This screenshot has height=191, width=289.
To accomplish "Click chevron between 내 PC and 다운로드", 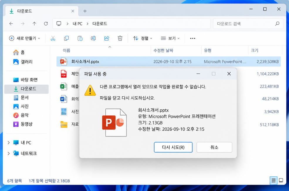I will 87,24.
